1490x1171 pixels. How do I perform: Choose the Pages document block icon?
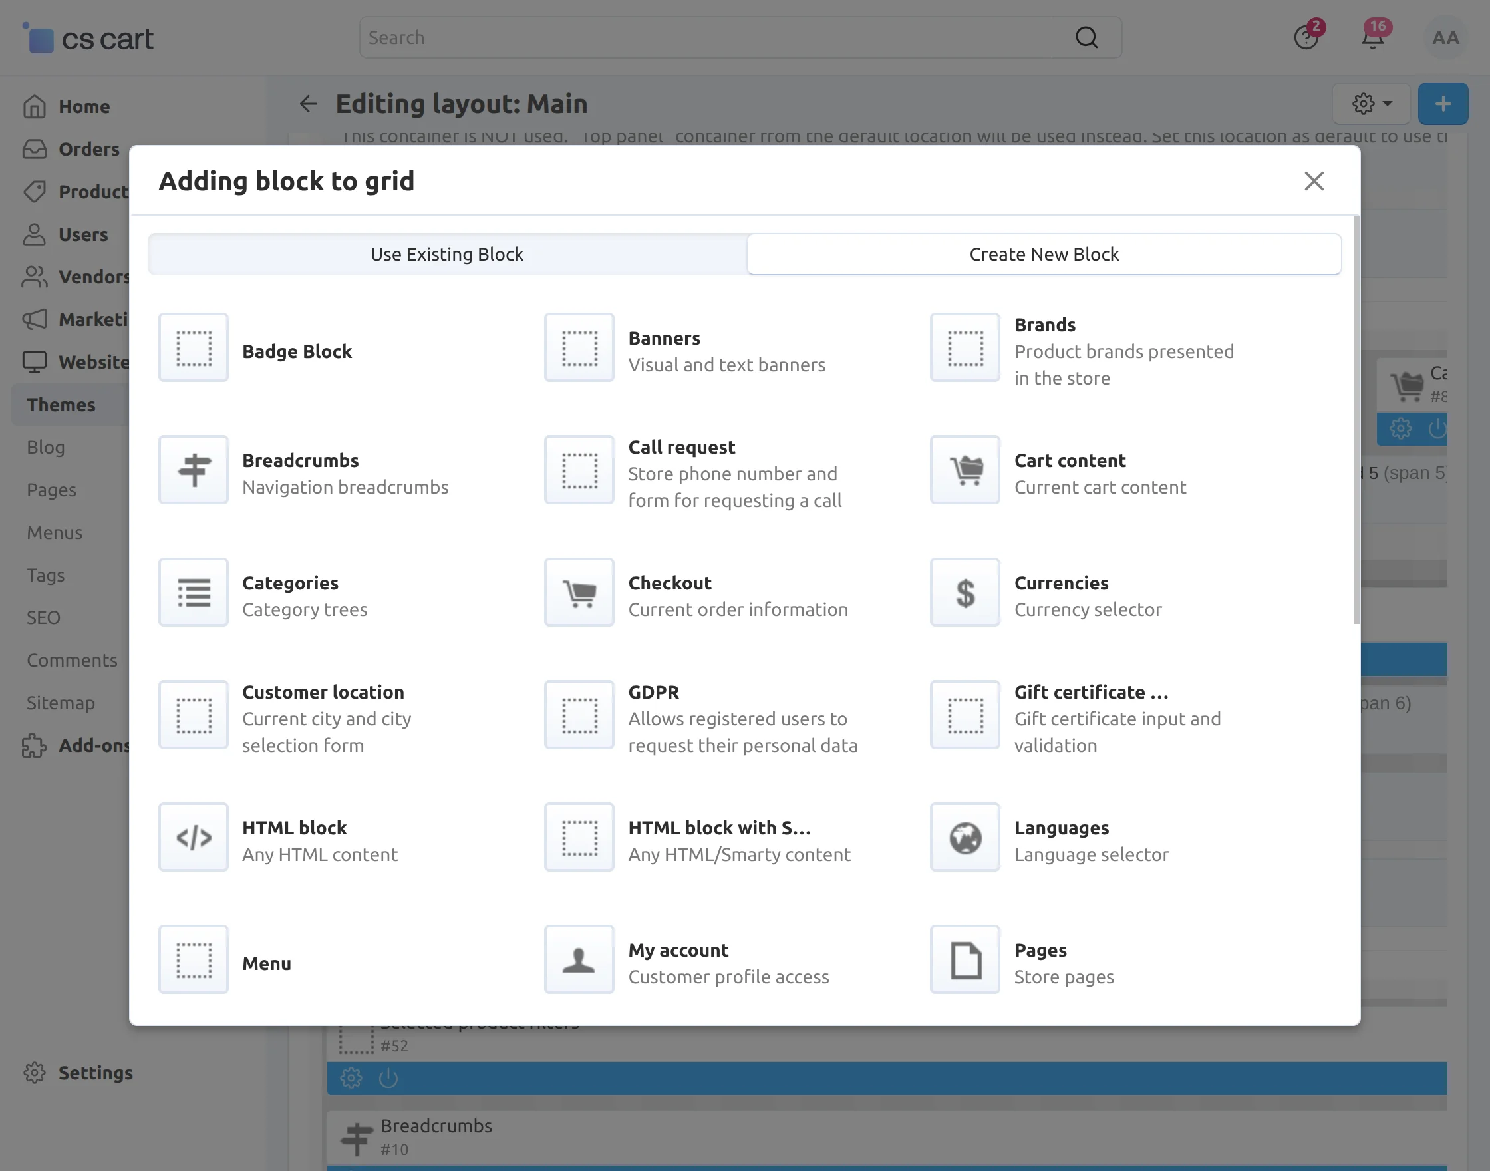pos(965,960)
